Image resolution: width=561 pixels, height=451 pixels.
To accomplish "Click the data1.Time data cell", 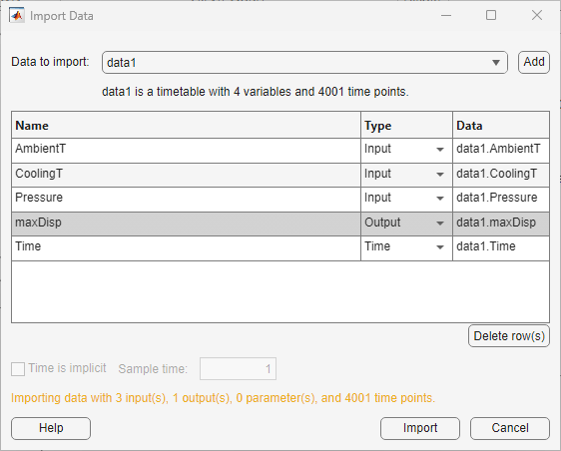I will point(501,248).
